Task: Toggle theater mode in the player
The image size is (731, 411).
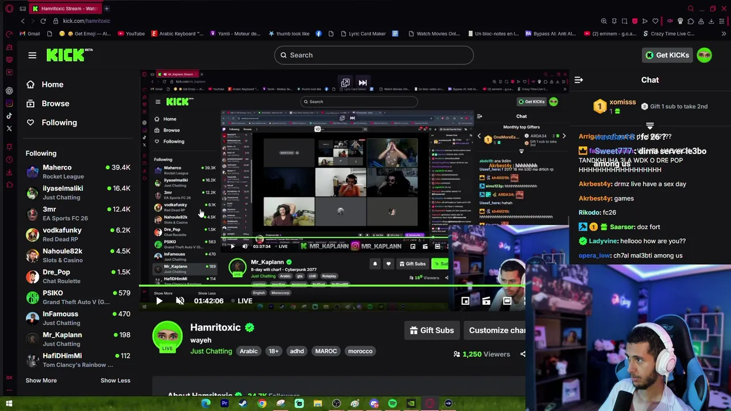Action: click(507, 301)
